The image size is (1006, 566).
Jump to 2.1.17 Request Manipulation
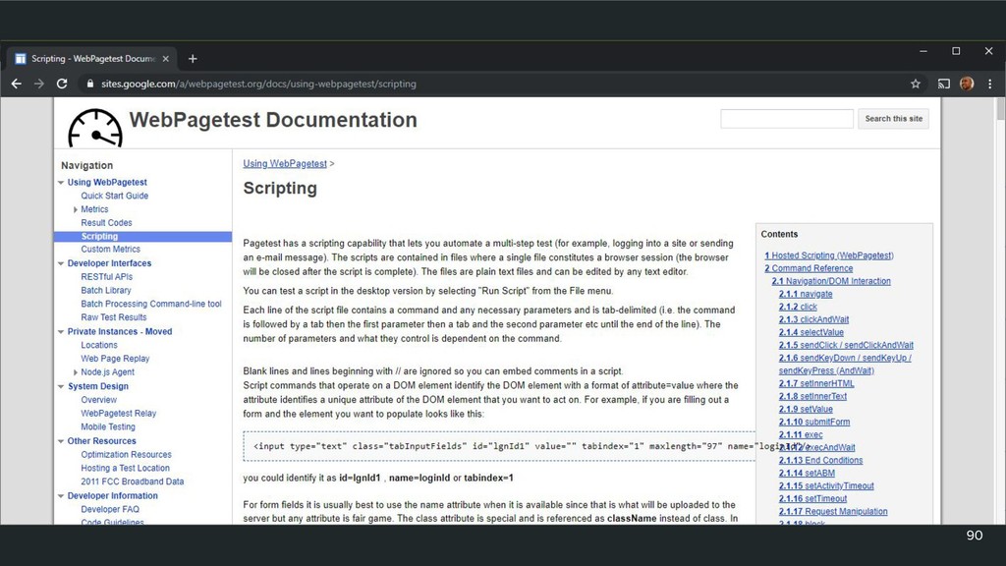[833, 511]
